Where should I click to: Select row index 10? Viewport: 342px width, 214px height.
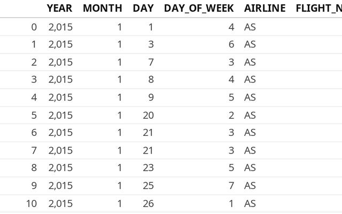click(x=31, y=203)
